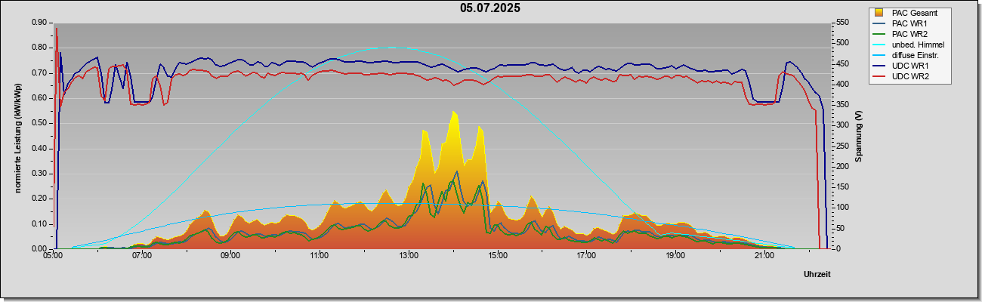Click the 17:00 time axis label

pos(586,256)
